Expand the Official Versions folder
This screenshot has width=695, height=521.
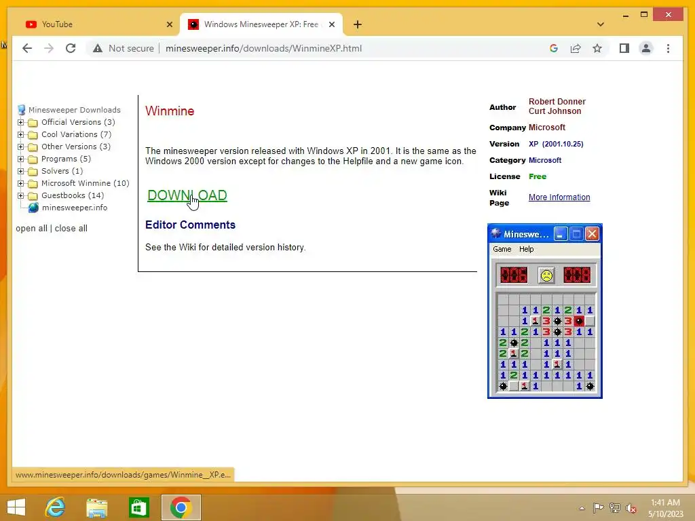pyautogui.click(x=20, y=122)
